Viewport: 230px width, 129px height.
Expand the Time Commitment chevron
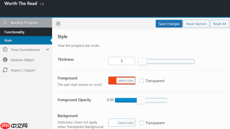click(x=48, y=50)
